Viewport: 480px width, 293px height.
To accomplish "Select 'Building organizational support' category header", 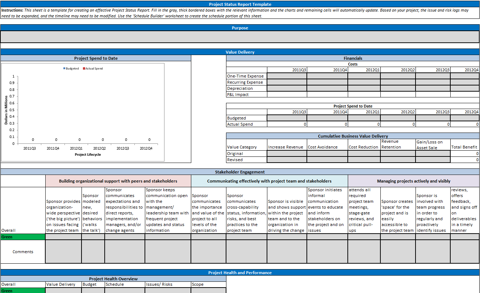I will coord(118,181).
